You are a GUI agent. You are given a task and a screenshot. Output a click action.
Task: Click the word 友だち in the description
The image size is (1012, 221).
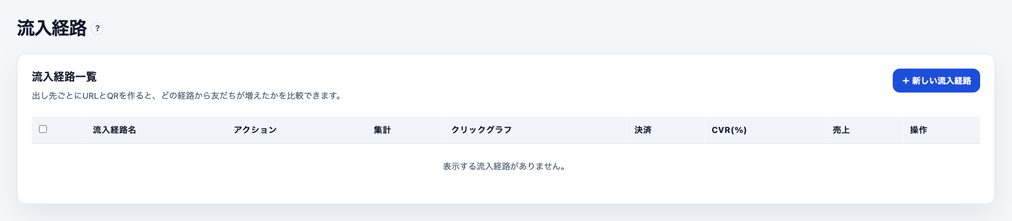pyautogui.click(x=223, y=96)
